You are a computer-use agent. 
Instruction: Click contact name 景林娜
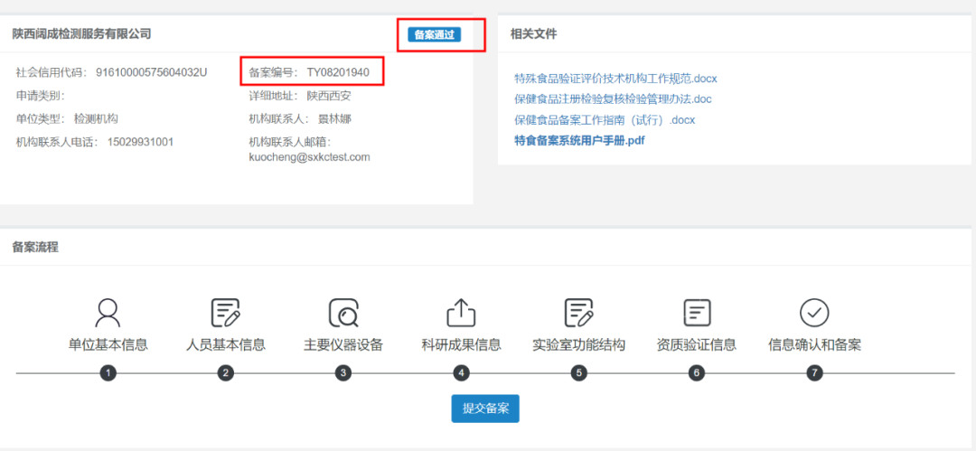point(335,119)
